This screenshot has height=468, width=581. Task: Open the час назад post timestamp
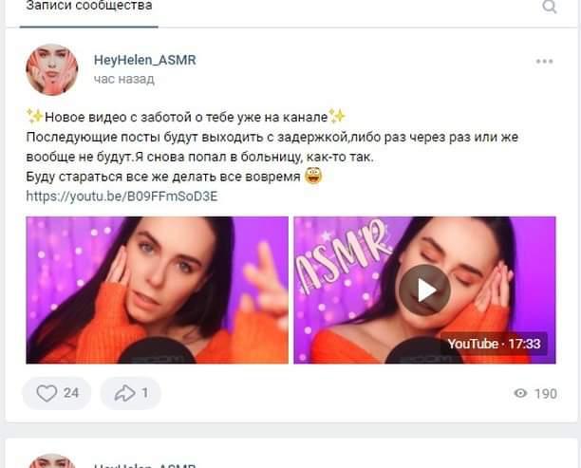pos(124,79)
